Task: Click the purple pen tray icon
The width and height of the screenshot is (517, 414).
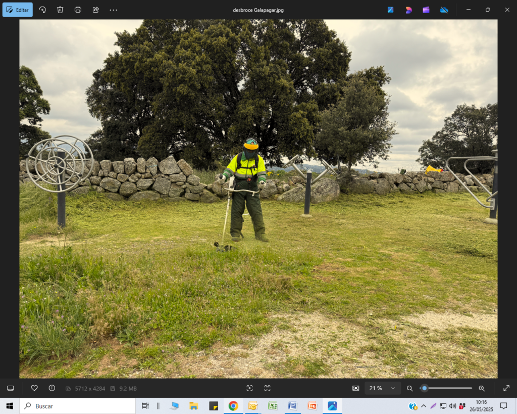Action: pos(433,406)
